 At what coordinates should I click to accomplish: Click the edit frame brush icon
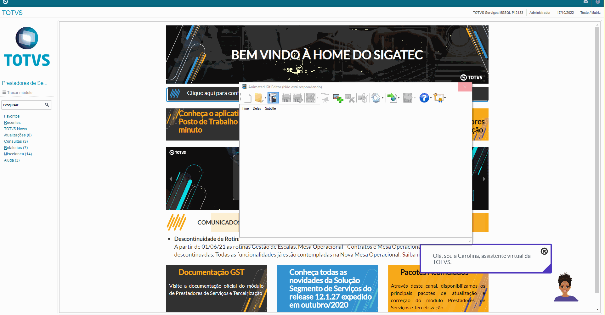[x=363, y=98]
